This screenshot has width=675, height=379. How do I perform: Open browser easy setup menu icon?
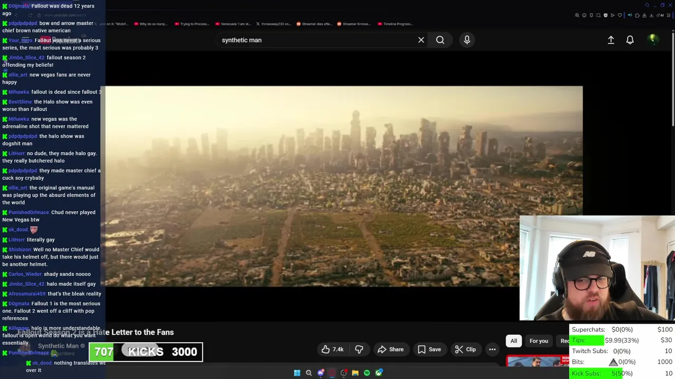point(669,15)
